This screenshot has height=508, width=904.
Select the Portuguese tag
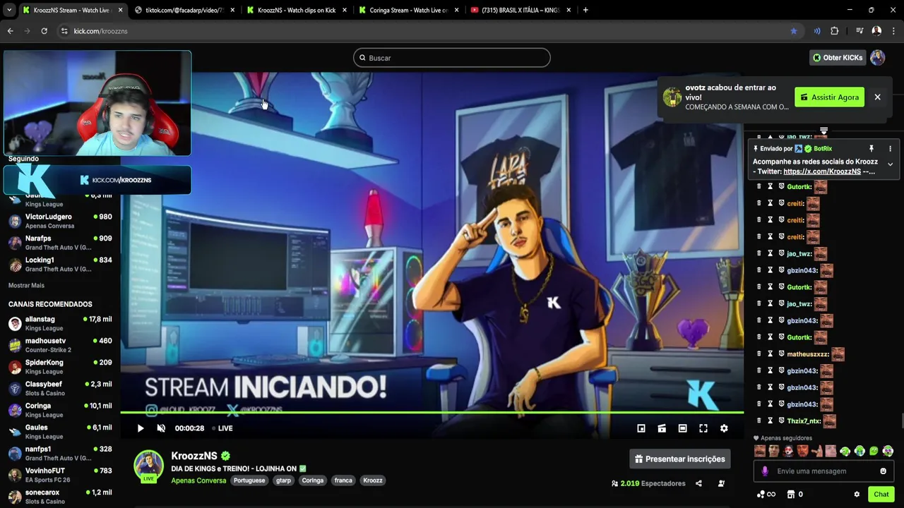249,480
